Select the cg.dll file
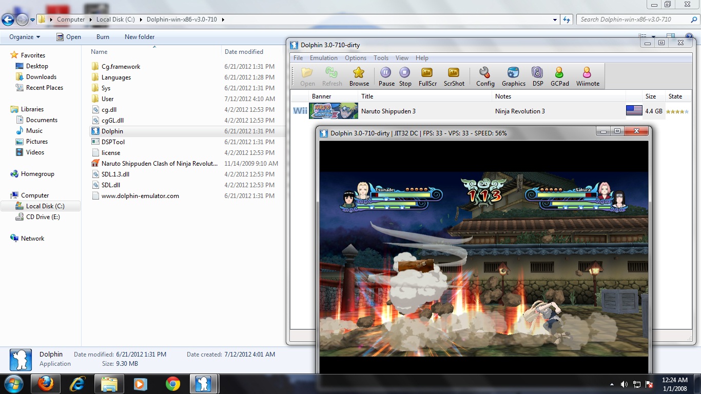 109,110
